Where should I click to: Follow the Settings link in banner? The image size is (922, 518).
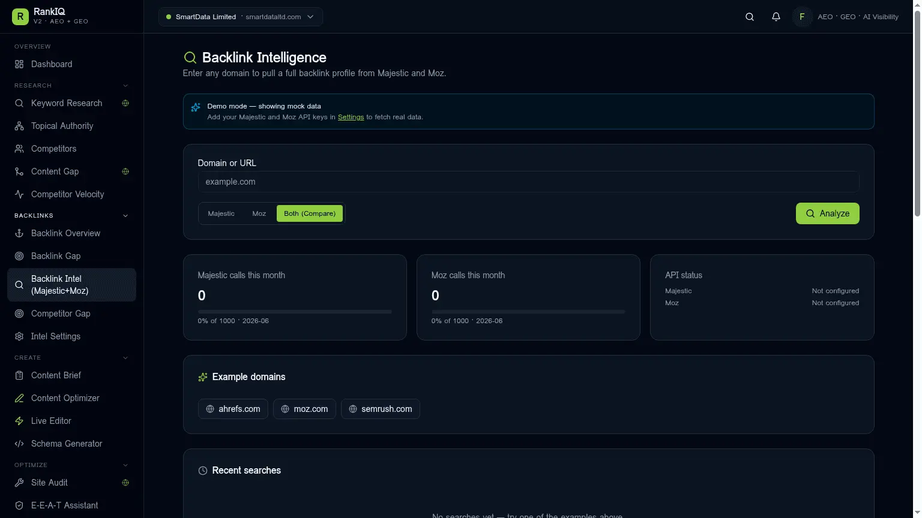tap(351, 117)
